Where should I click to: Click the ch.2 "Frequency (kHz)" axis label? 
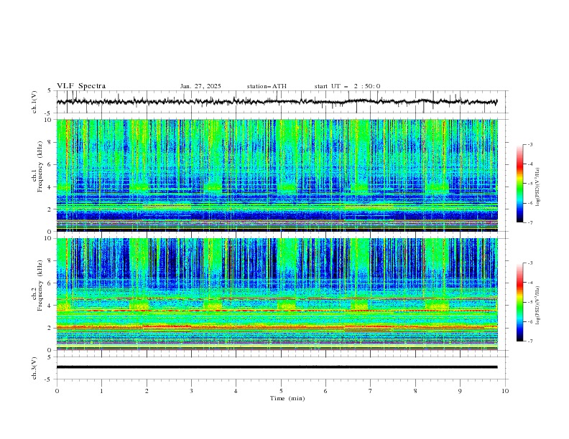coord(40,285)
